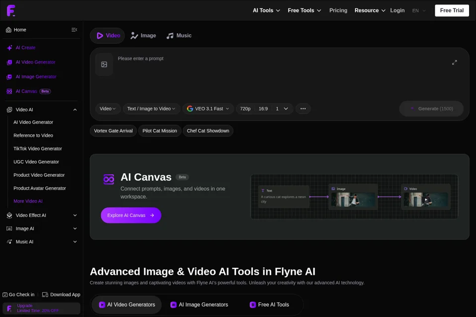
Task: Open AI Tools header dropdown
Action: 266,10
